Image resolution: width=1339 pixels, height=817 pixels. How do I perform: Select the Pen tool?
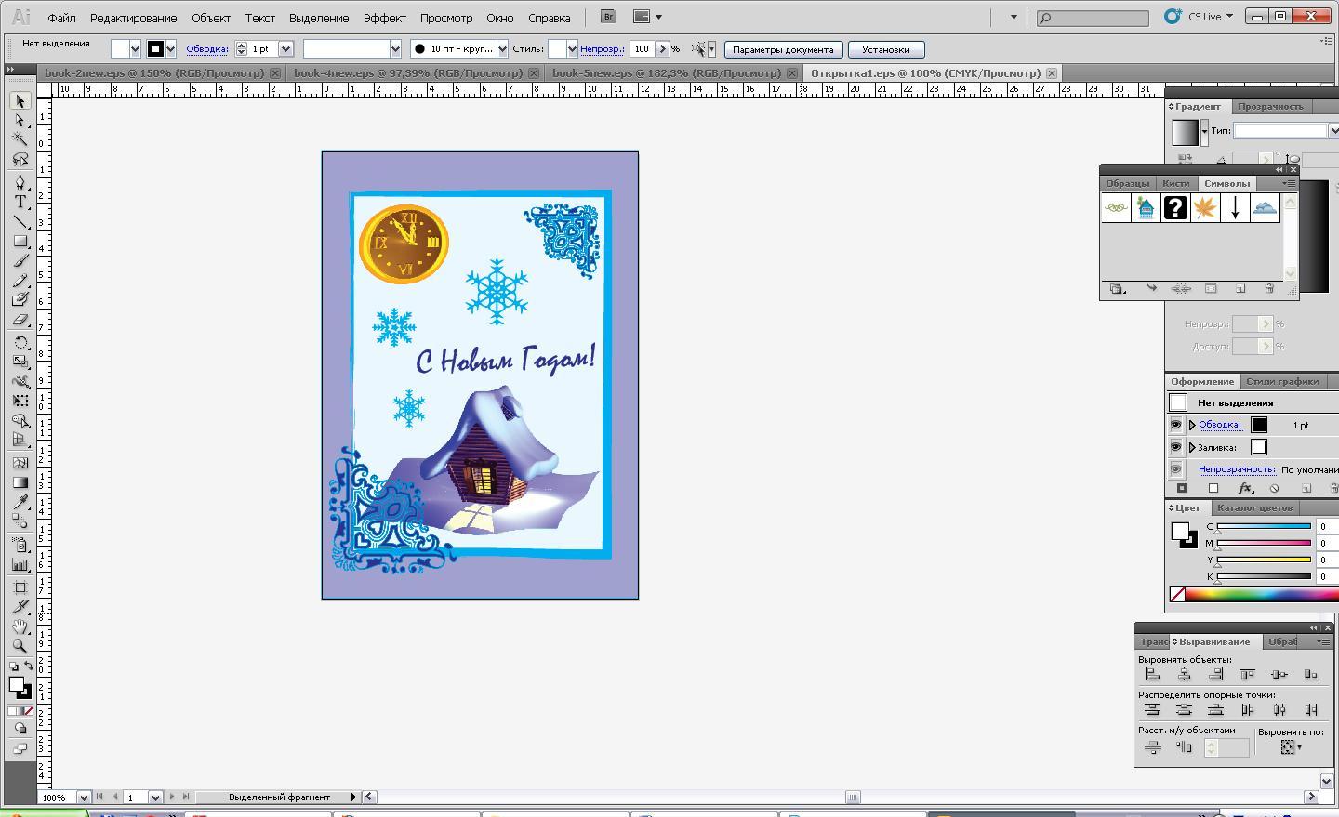click(x=20, y=181)
